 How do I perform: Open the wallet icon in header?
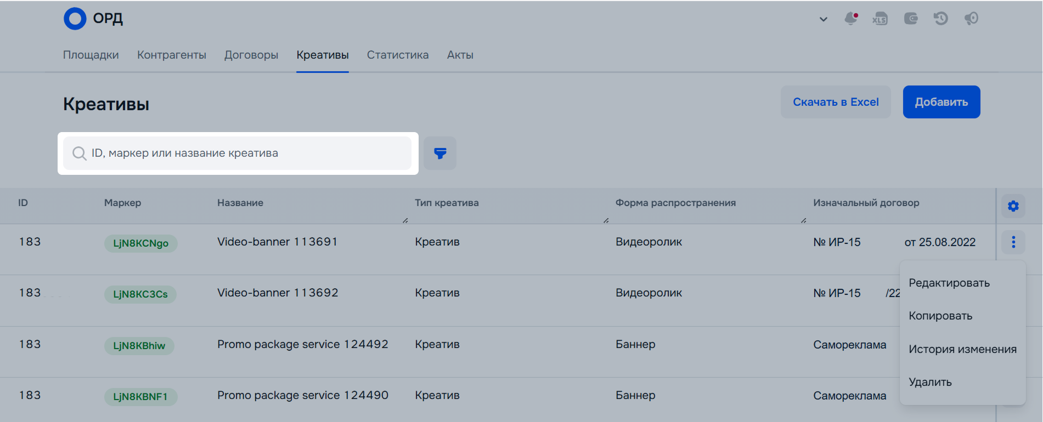pyautogui.click(x=911, y=19)
